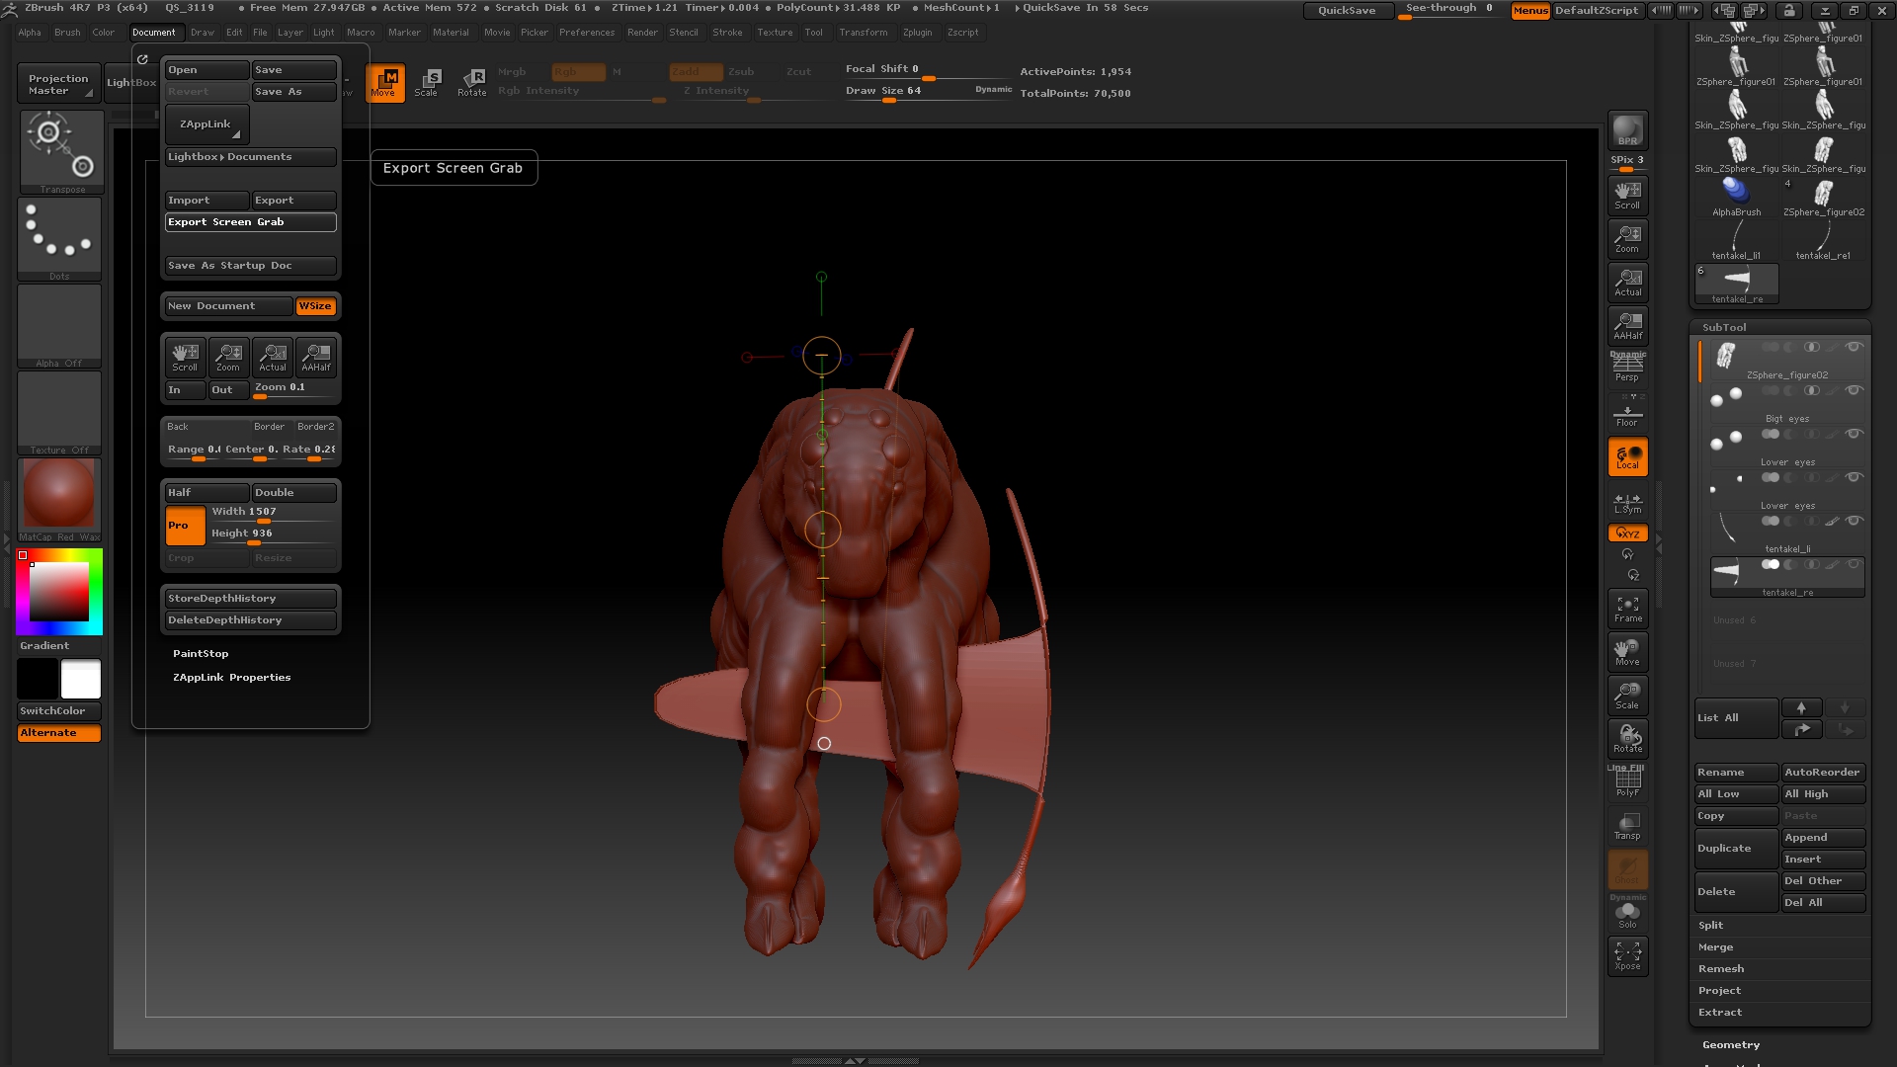Expand Lightbox Documents
The width and height of the screenshot is (1897, 1067).
[x=251, y=157]
